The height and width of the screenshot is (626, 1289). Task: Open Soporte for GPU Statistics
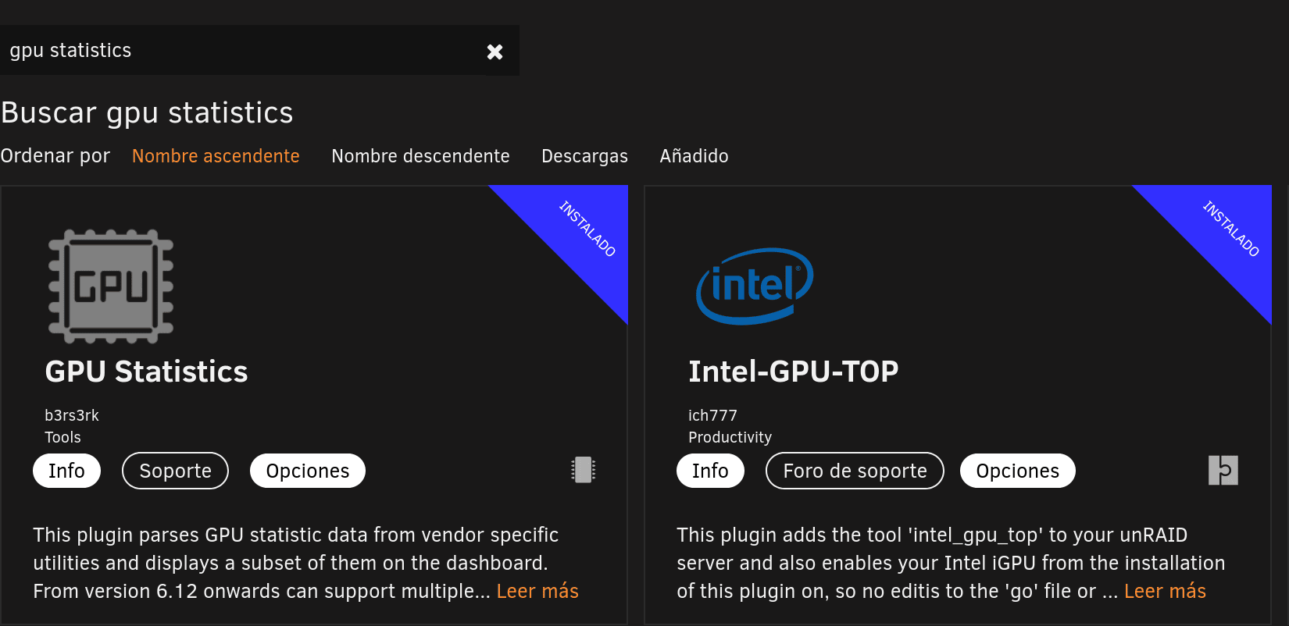[x=175, y=471]
